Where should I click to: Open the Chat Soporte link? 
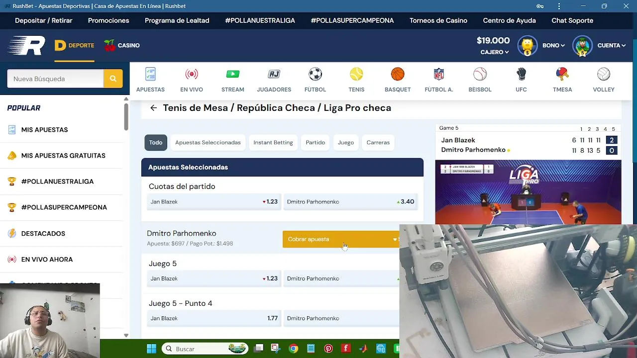pos(572,20)
